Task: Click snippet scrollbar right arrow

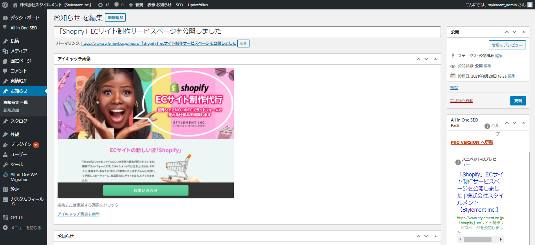Action: (x=501, y=239)
